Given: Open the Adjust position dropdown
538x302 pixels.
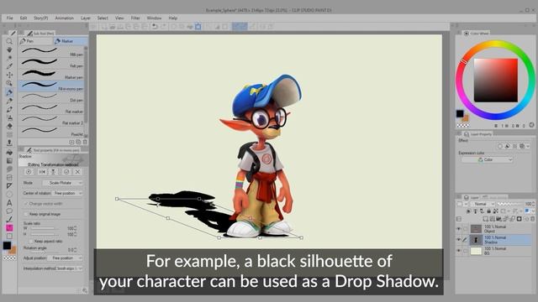Looking at the screenshot, I should click(65, 258).
